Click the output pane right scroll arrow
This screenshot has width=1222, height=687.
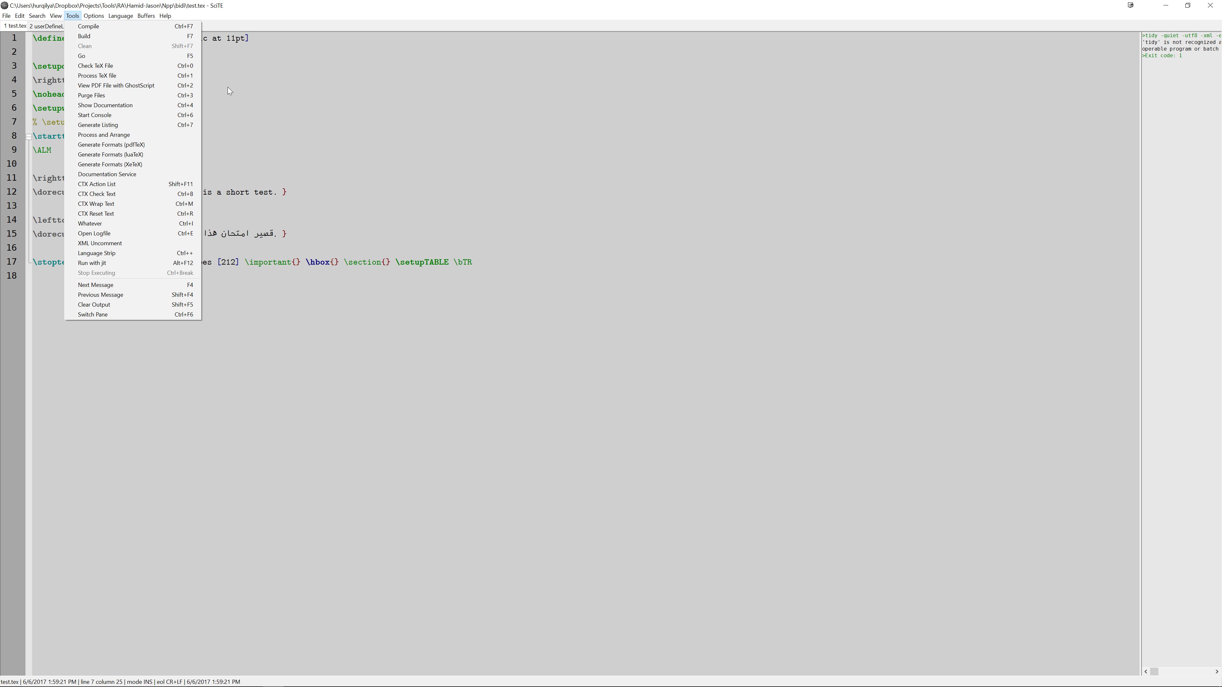point(1216,671)
